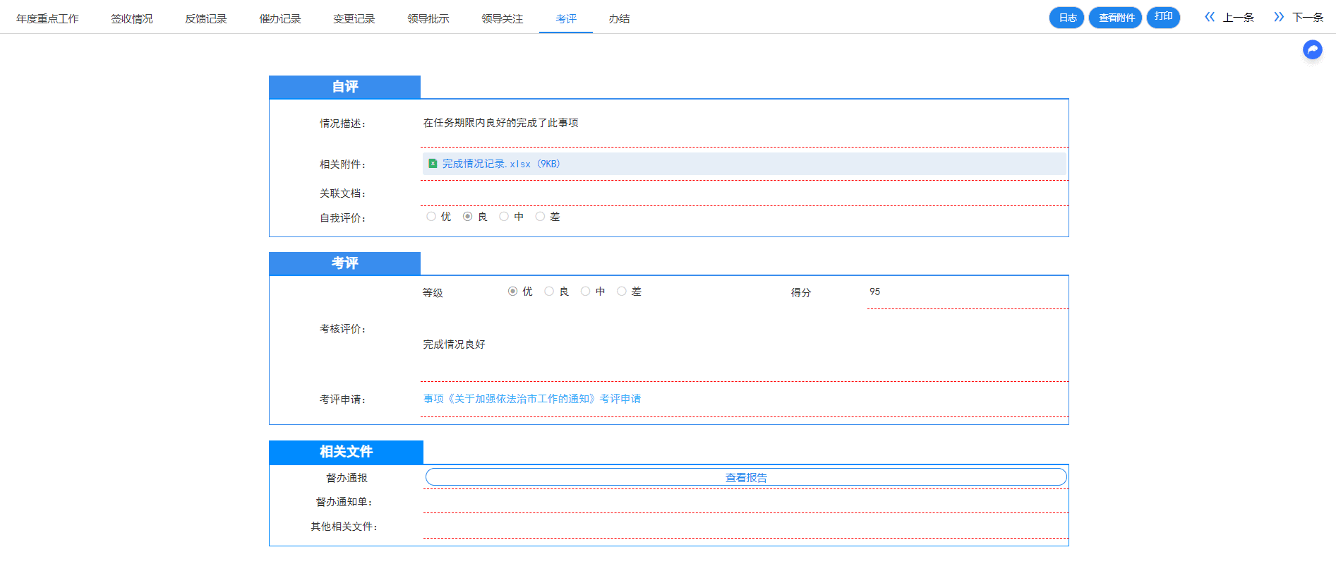This screenshot has height=564, width=1336.
Task: Select 良 in 自我评价
Action: pos(467,217)
